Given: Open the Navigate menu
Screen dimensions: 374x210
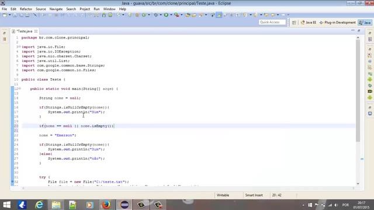Looking at the screenshot, I should pyautogui.click(x=56, y=9).
